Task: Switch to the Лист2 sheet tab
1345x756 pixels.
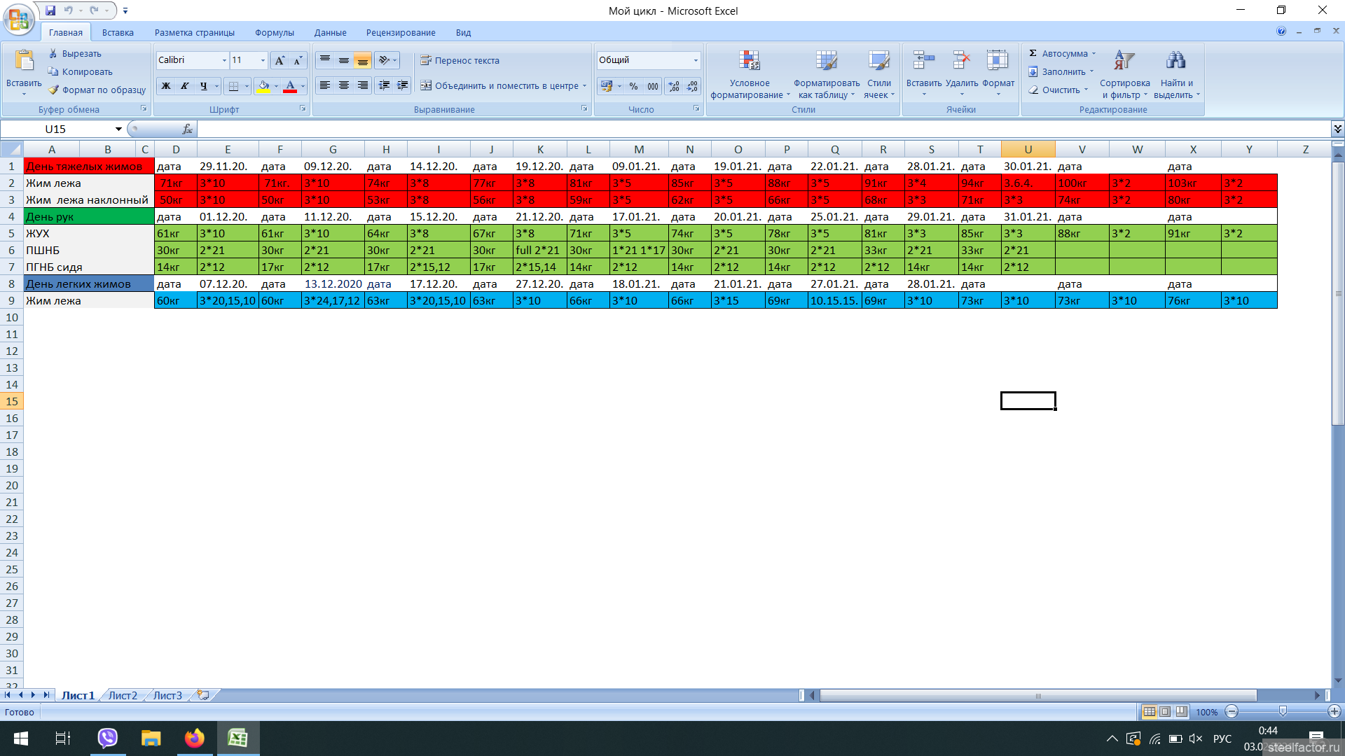Action: [x=123, y=695]
